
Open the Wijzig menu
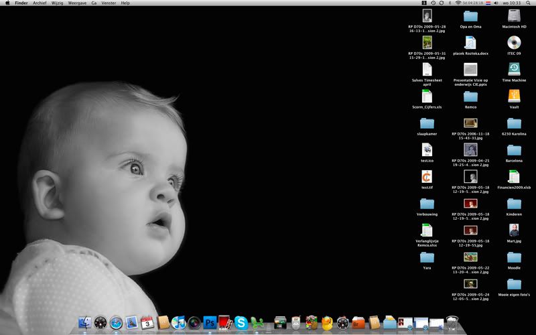pos(57,3)
